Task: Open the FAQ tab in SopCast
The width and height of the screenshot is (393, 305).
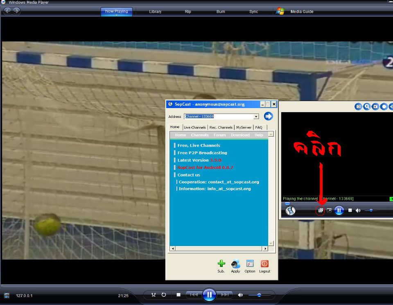Action: point(259,127)
